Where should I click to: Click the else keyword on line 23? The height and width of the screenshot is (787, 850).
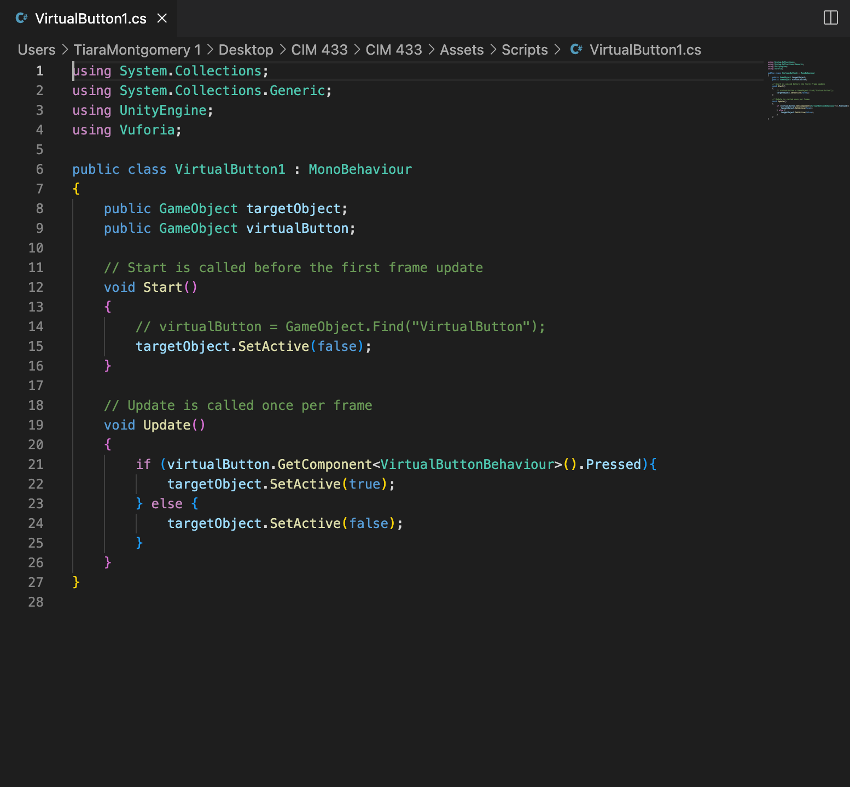(167, 504)
